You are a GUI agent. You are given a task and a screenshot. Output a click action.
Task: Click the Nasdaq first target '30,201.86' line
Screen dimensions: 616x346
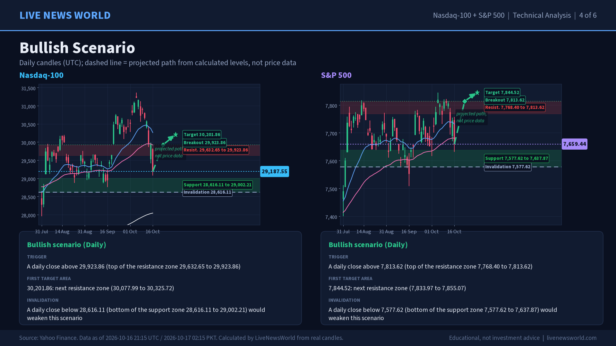(100, 288)
